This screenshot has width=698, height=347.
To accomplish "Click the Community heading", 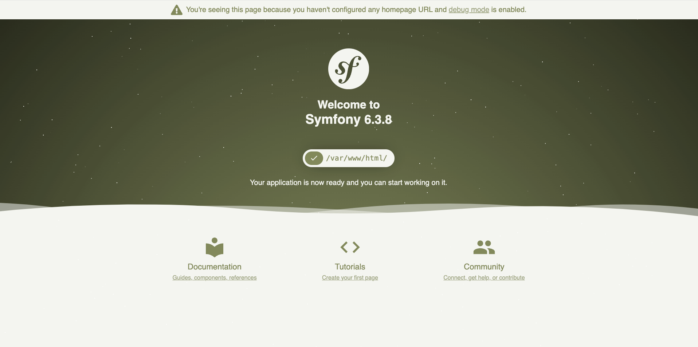I will [484, 267].
